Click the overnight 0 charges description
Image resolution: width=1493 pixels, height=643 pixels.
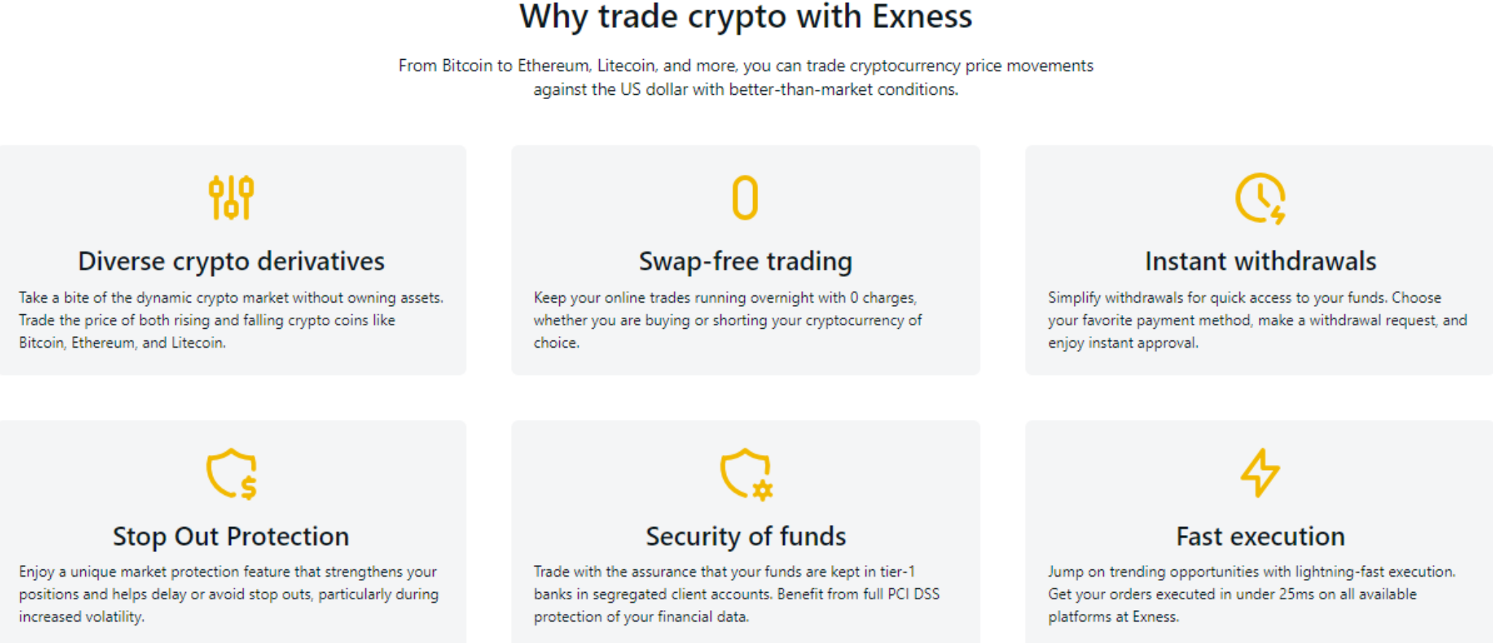pos(728,320)
